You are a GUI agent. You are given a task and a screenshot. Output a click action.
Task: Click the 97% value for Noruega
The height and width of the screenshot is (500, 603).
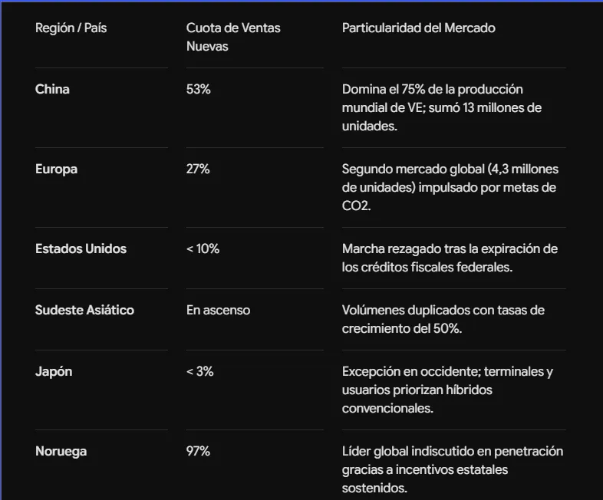[x=198, y=451]
